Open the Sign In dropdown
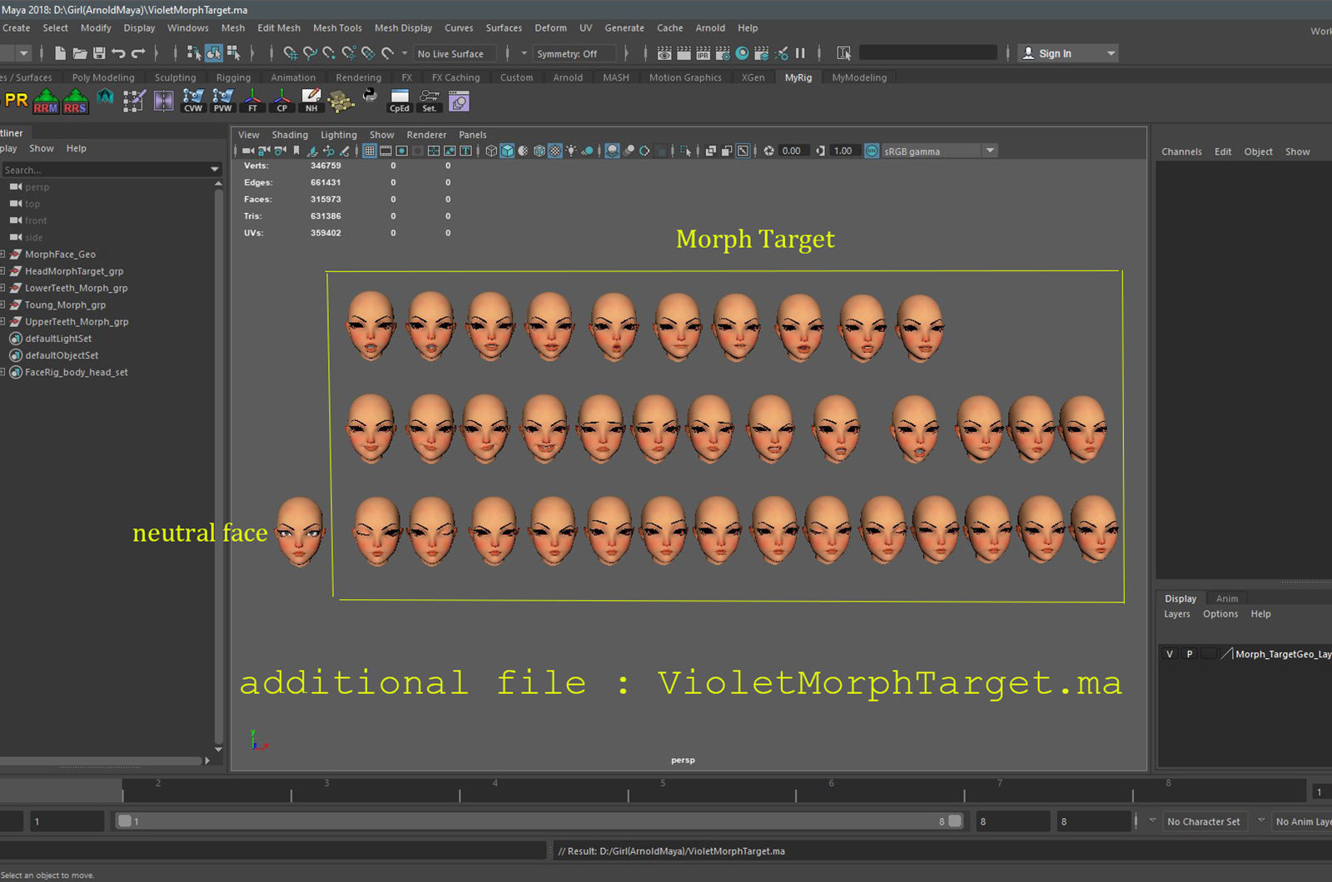This screenshot has width=1332, height=882. coord(1069,53)
